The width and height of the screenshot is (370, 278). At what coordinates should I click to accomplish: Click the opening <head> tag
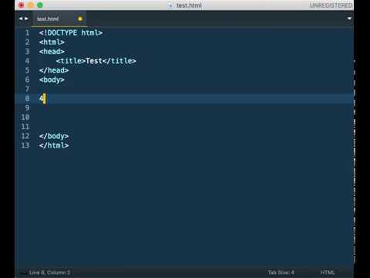tap(52, 52)
